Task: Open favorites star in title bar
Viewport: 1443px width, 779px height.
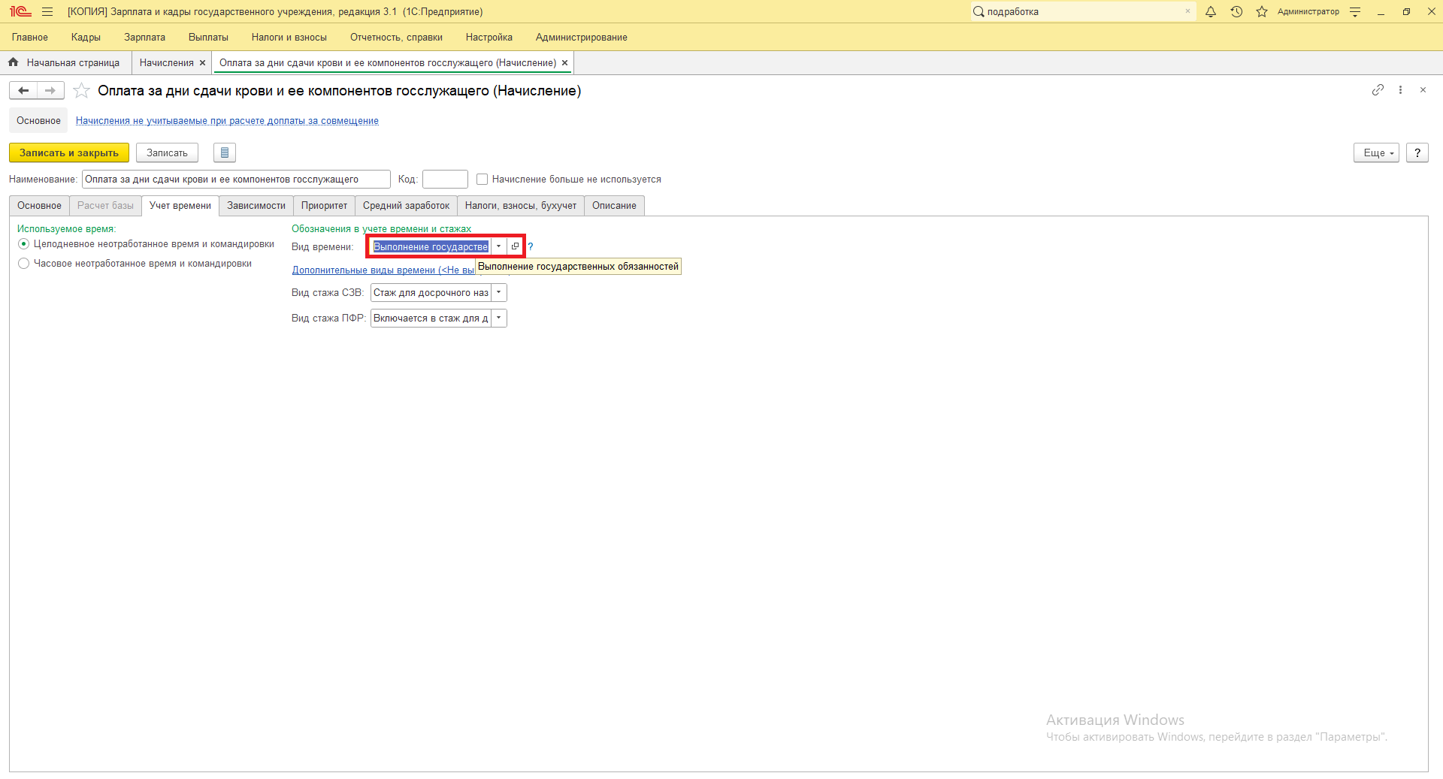Action: click(x=1262, y=11)
